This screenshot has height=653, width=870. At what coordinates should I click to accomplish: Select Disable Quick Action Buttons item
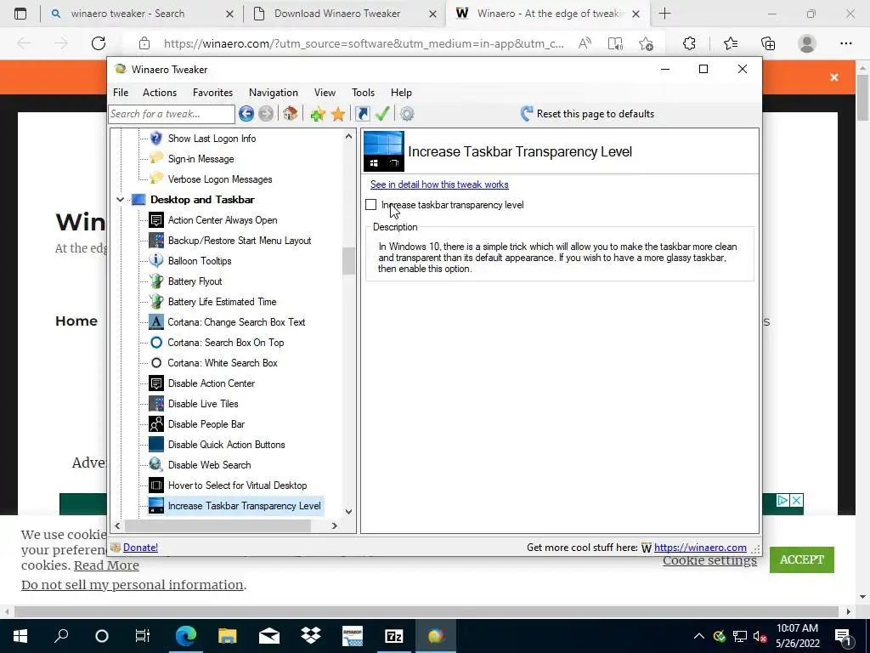[x=226, y=445]
